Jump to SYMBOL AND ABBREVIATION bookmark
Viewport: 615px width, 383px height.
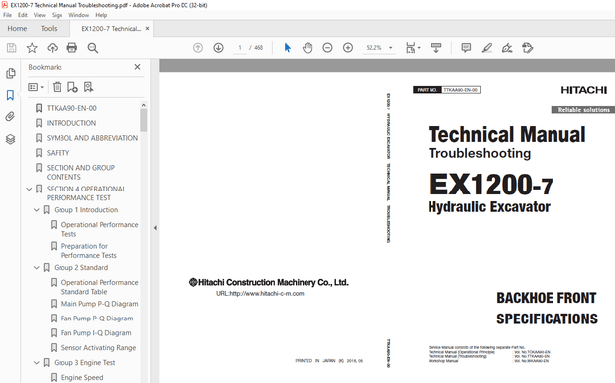[x=92, y=138]
